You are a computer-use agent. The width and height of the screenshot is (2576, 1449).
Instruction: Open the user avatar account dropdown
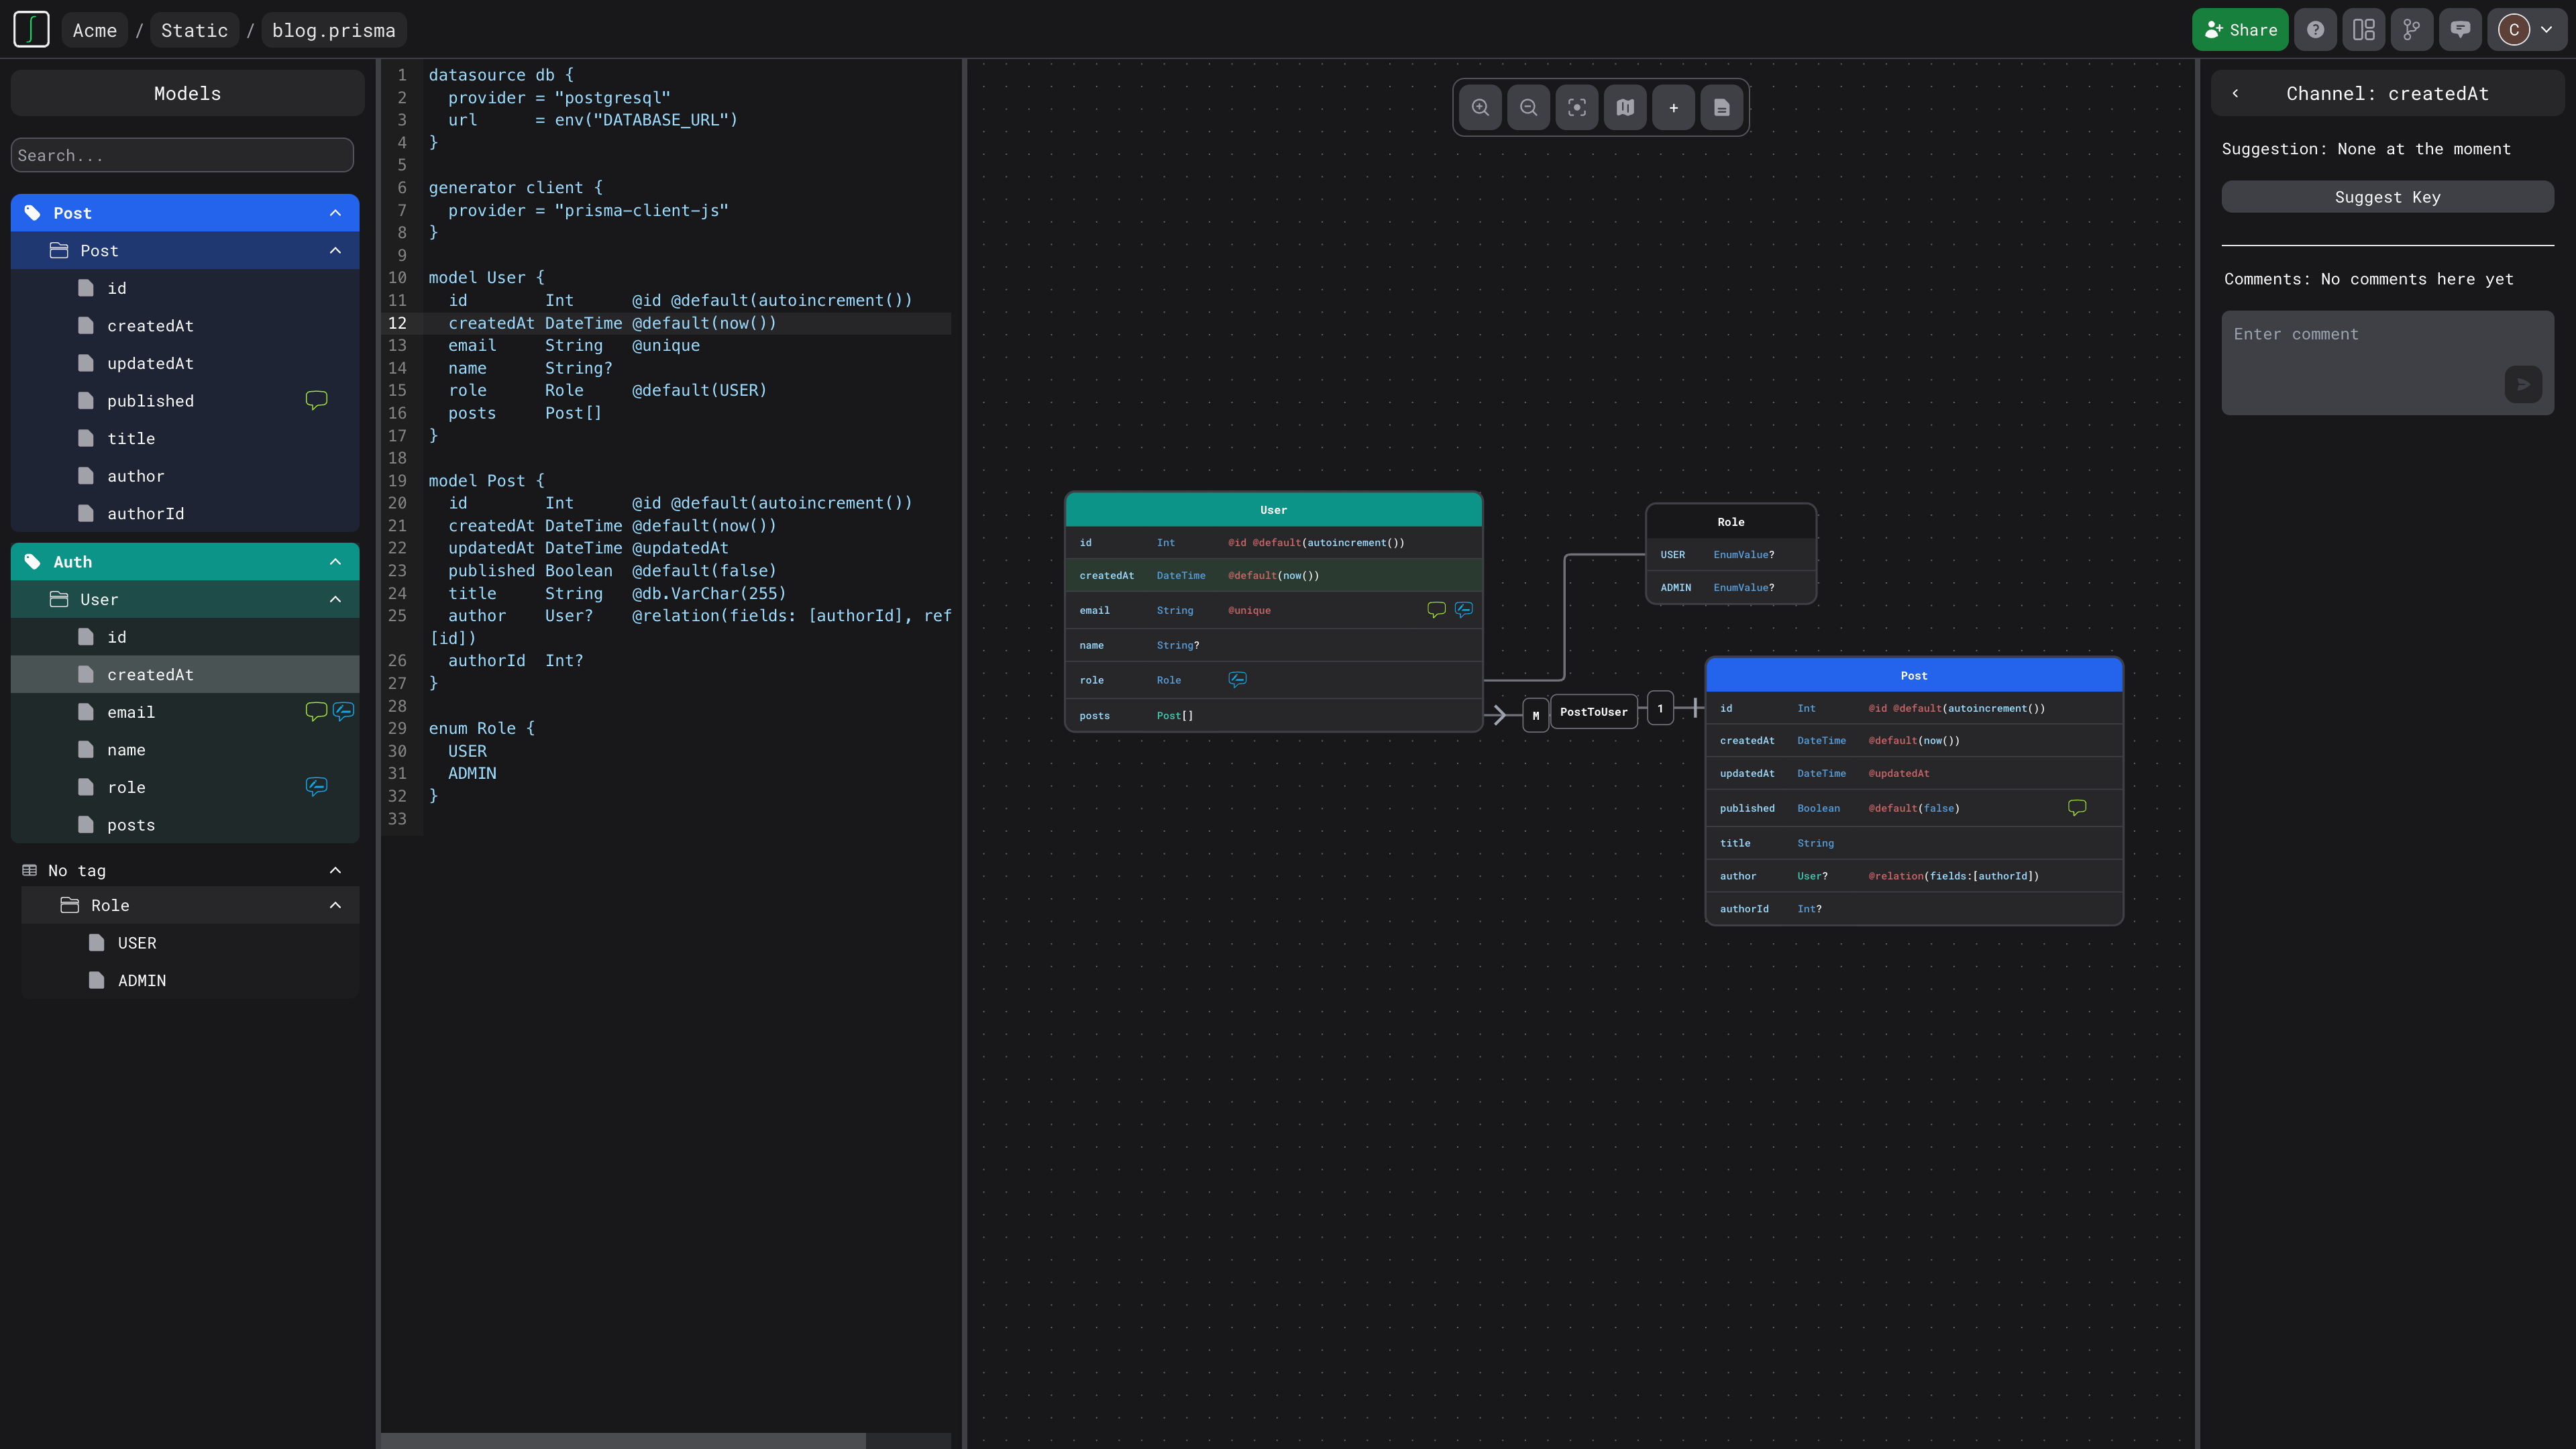2526,30
